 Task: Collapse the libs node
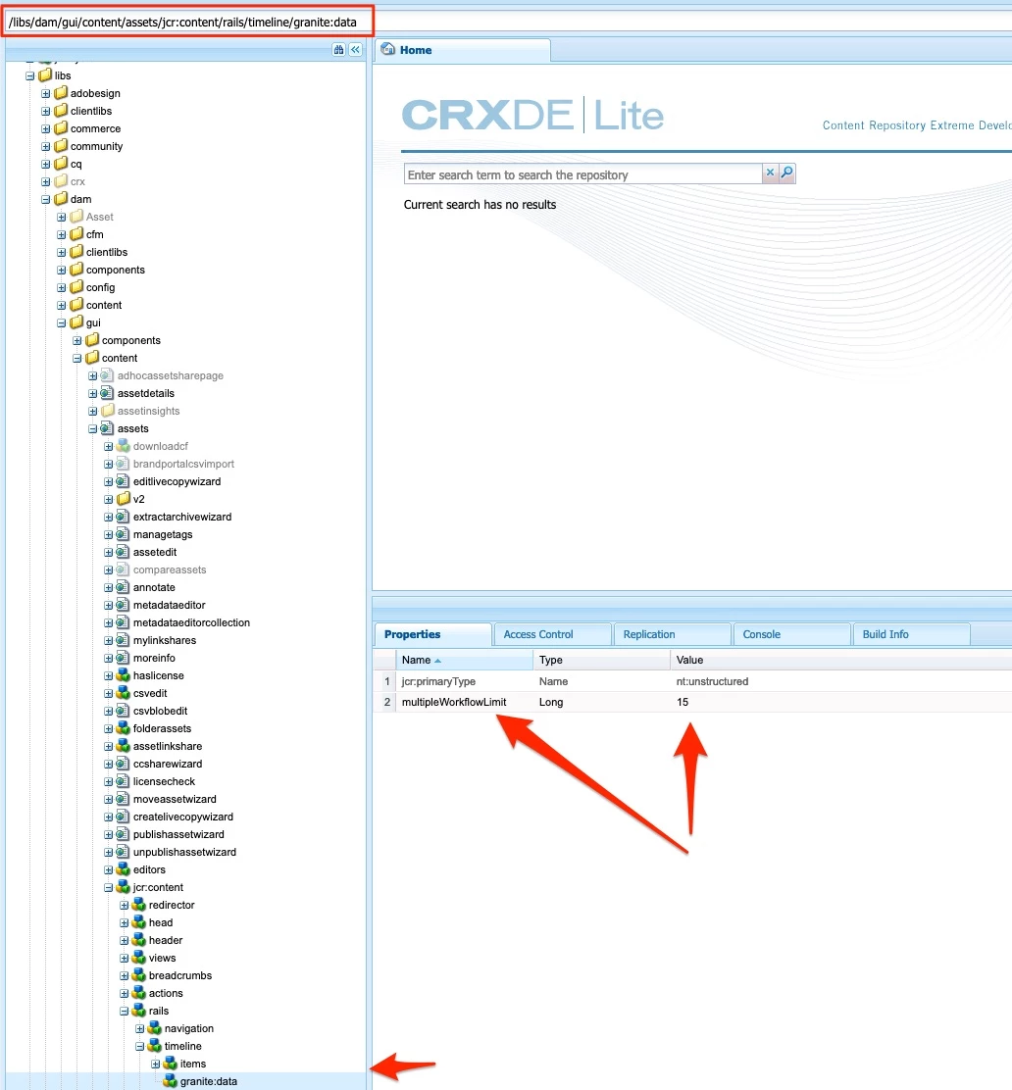click(29, 75)
